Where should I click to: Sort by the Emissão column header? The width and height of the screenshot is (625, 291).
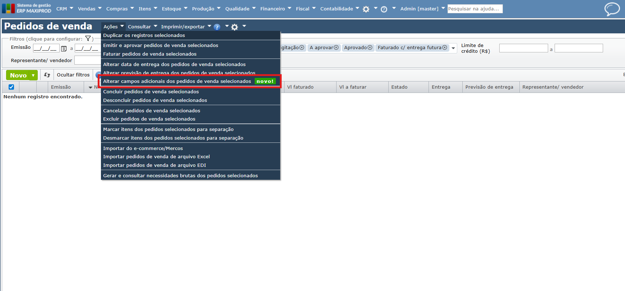[x=61, y=87]
